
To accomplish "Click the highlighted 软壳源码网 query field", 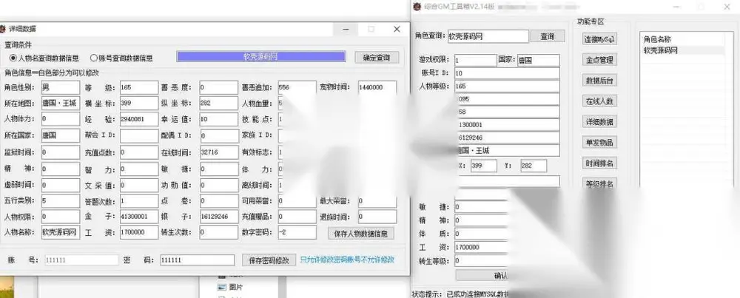I will point(261,57).
